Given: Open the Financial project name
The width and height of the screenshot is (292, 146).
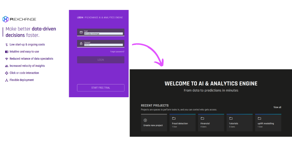Looking at the screenshot, I should coord(205,124).
